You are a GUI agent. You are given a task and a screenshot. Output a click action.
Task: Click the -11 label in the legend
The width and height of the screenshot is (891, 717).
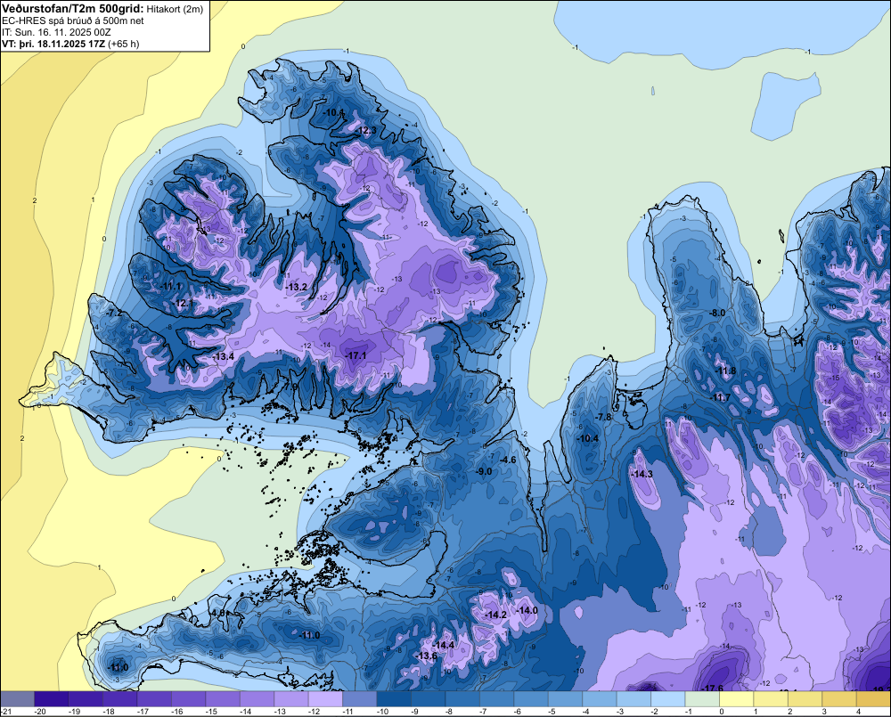348,712
